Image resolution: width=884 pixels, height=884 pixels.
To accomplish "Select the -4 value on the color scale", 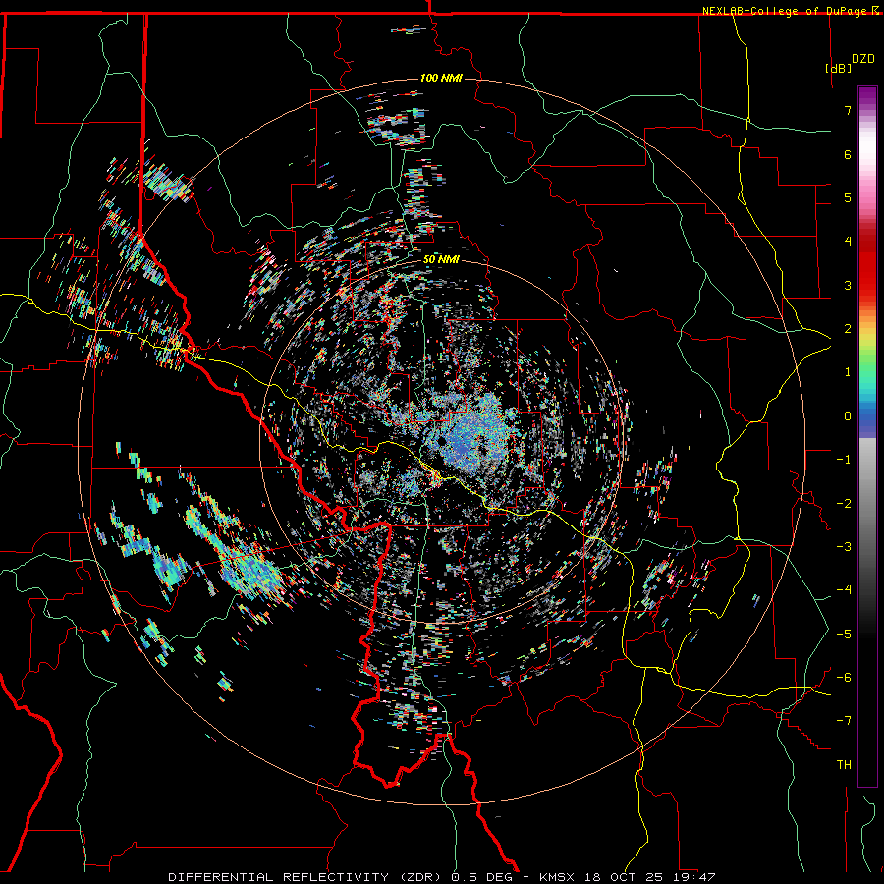I will (844, 590).
